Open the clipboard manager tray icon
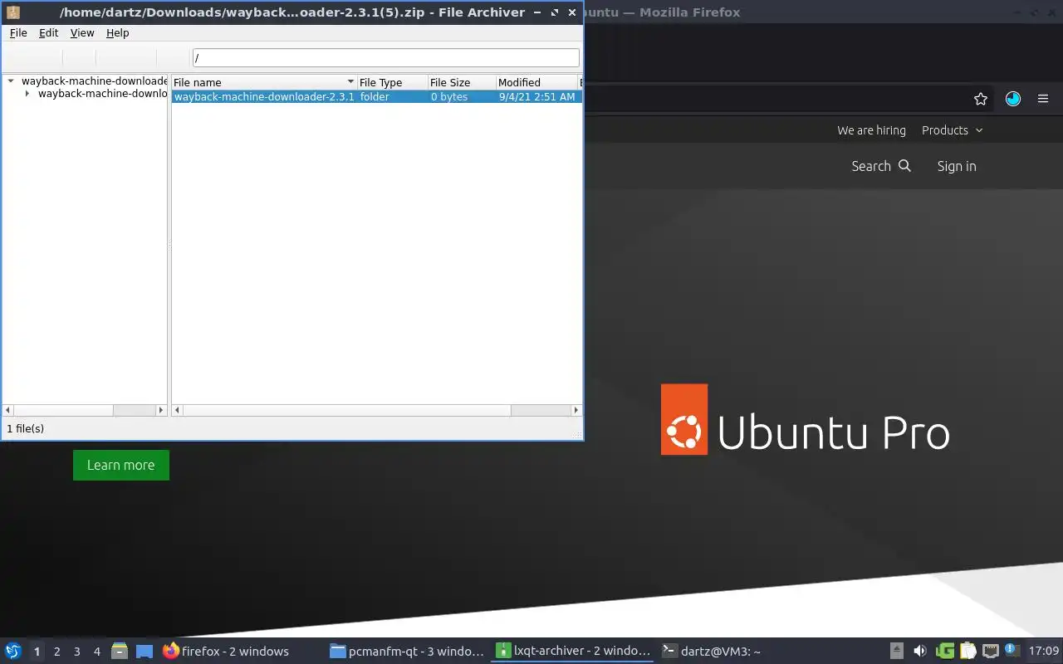1063x664 pixels. click(x=967, y=652)
